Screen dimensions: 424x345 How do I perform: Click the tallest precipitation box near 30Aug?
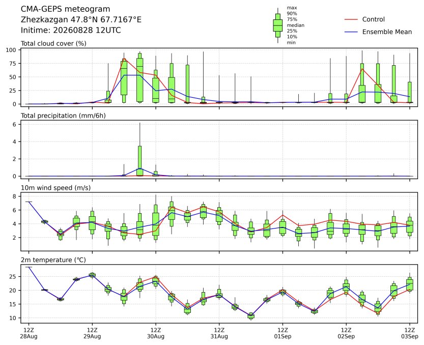[140, 161]
